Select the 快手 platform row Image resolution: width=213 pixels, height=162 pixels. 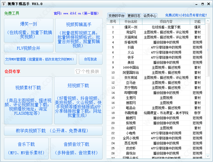[x=156, y=57]
